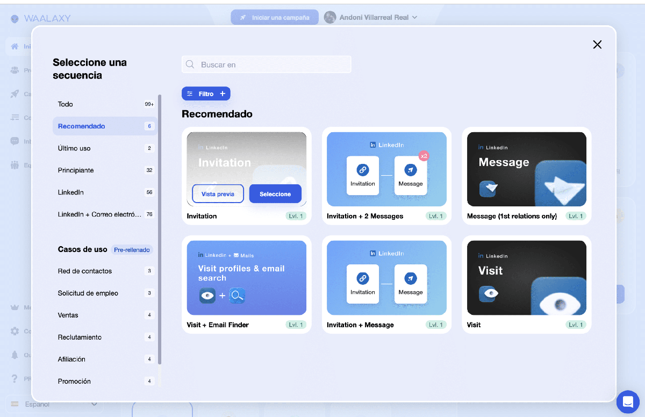This screenshot has height=417, width=645.
Task: Click the paper plane icon in Invitation + Message card
Action: point(411,278)
